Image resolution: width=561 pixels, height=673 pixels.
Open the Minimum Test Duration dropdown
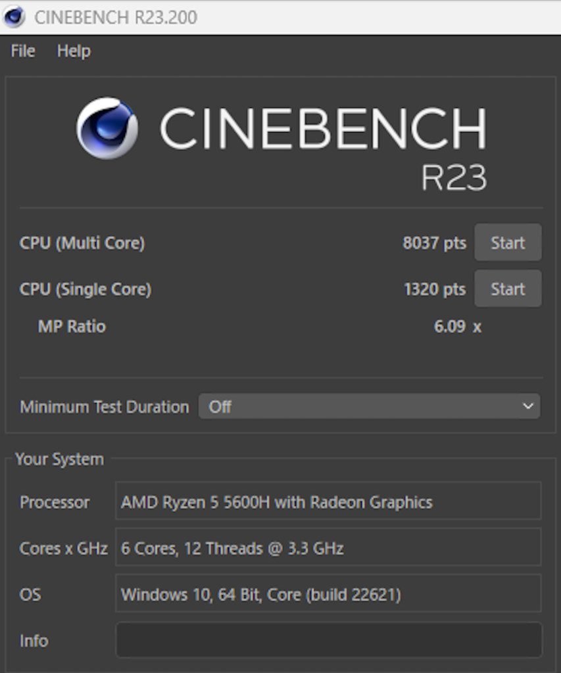pos(368,407)
